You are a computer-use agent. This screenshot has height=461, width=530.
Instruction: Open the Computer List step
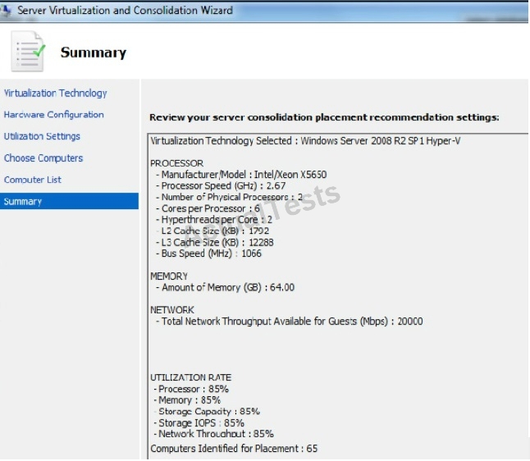point(33,180)
